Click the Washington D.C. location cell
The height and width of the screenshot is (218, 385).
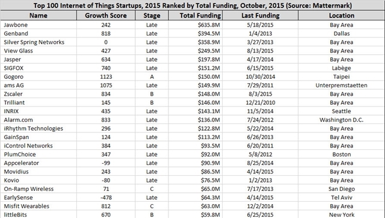pyautogui.click(x=342, y=120)
